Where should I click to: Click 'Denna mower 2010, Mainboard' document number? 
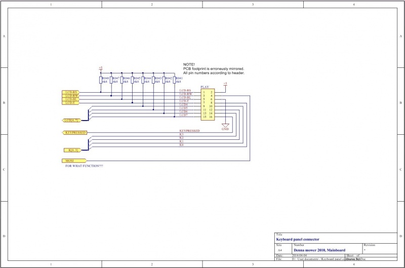[319, 250]
